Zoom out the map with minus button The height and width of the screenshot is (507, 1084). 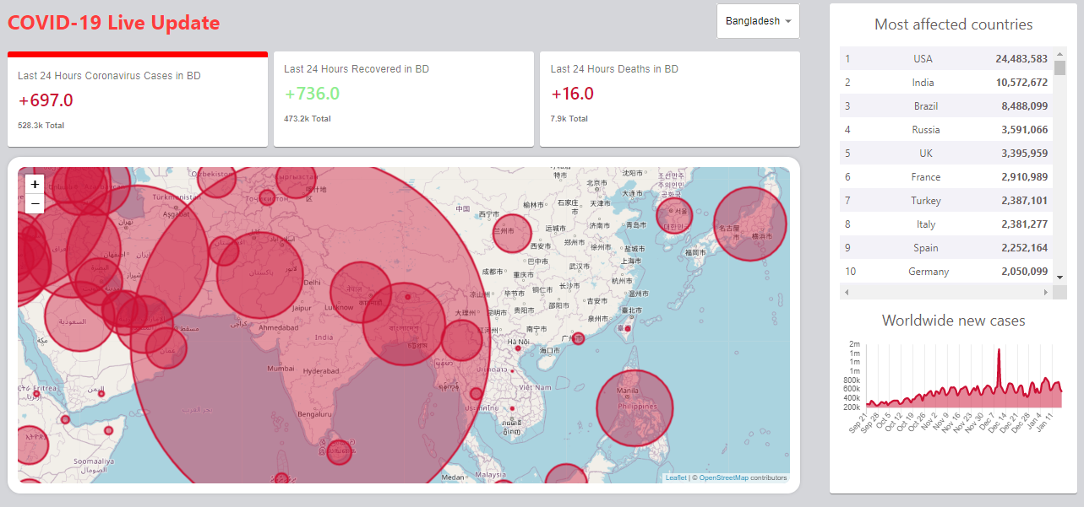point(35,203)
